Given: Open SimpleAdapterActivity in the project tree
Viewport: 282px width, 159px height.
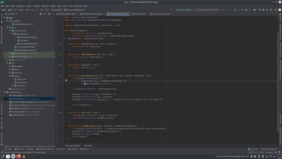Looking at the screenshot, I should [x=26, y=50].
